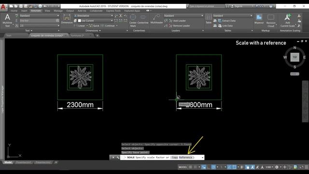The image size is (309, 174).
Task: Open the Insert ribbon tab
Action: (x=24, y=11)
